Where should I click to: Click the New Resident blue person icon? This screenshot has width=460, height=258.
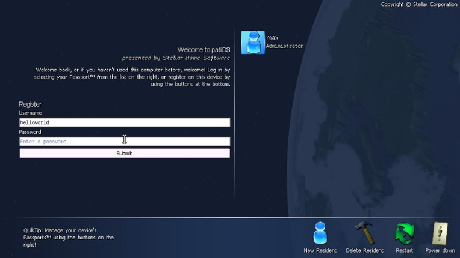coord(320,233)
